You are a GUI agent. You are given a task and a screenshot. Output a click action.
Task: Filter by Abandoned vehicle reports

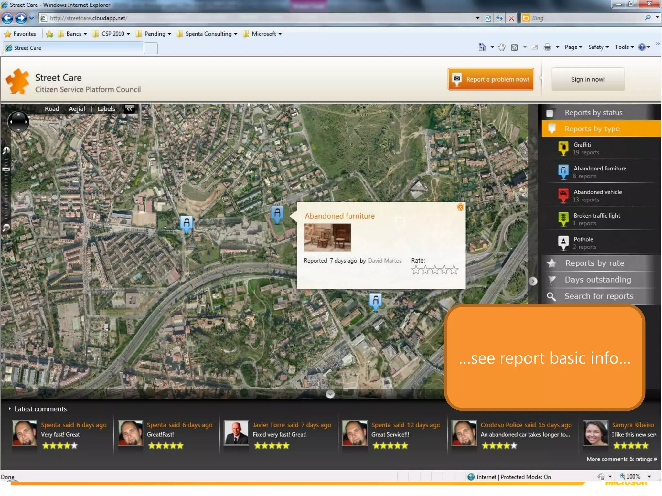[x=601, y=195]
